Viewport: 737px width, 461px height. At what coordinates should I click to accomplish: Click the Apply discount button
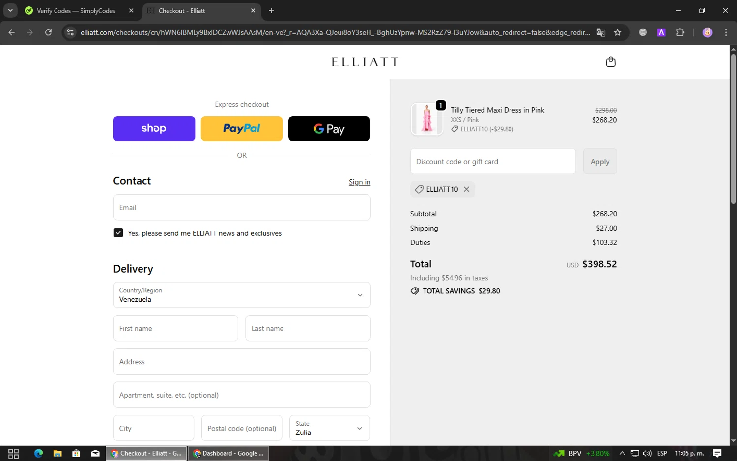pos(600,162)
